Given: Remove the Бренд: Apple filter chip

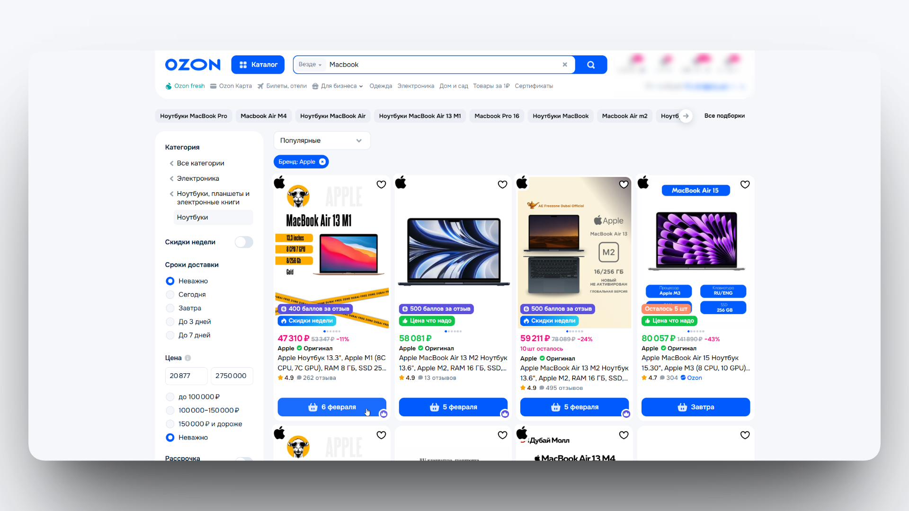Looking at the screenshot, I should (x=322, y=161).
